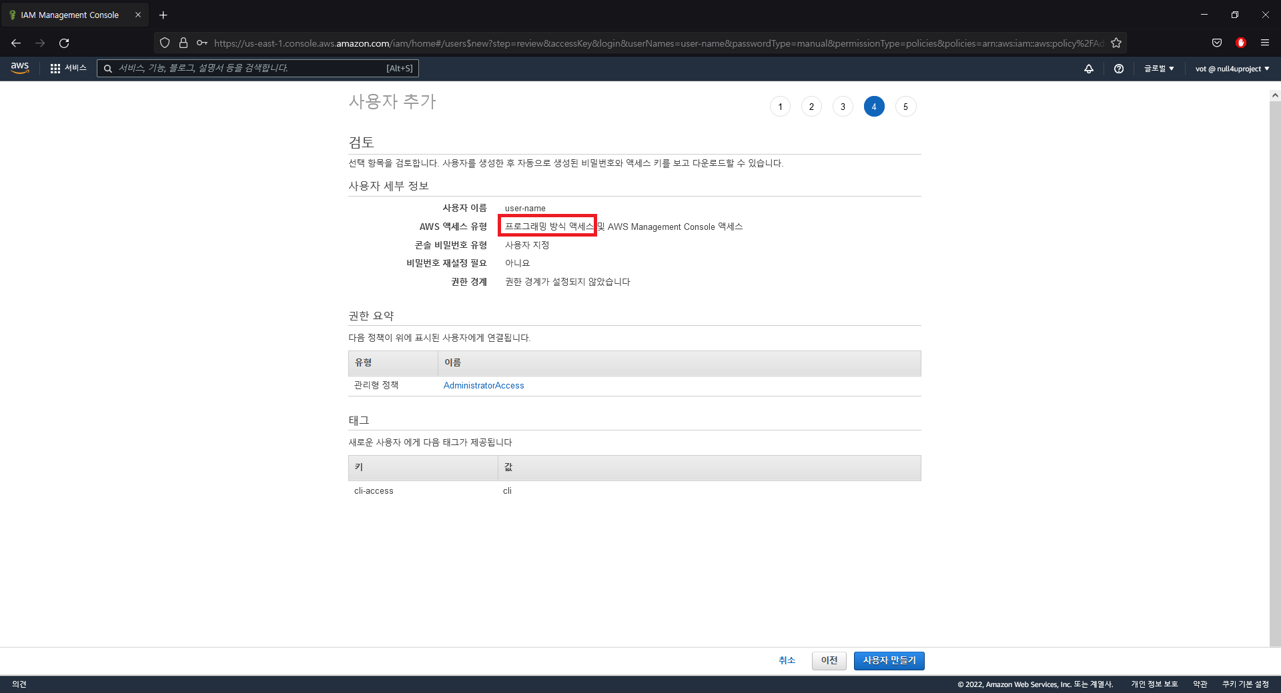Open the Services grid menu icon
This screenshot has height=693, width=1281.
(x=55, y=68)
